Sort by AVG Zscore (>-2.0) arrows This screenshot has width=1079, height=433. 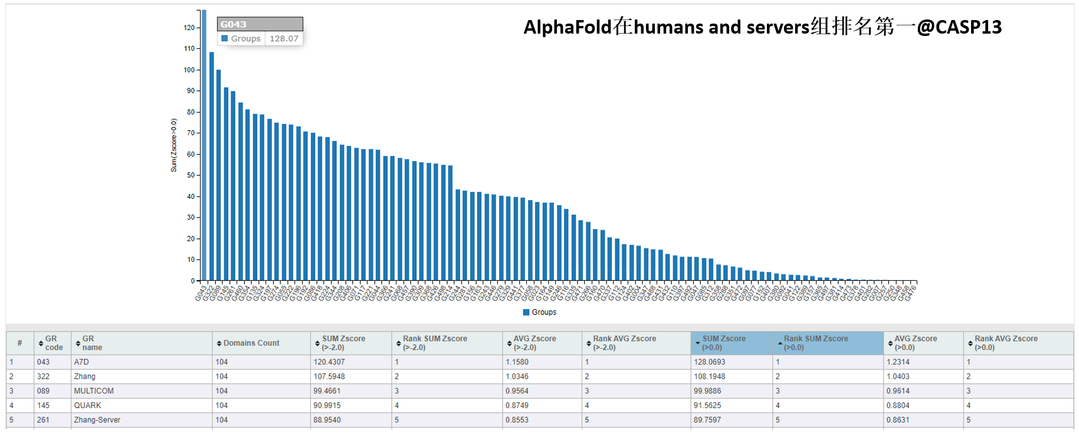point(509,343)
